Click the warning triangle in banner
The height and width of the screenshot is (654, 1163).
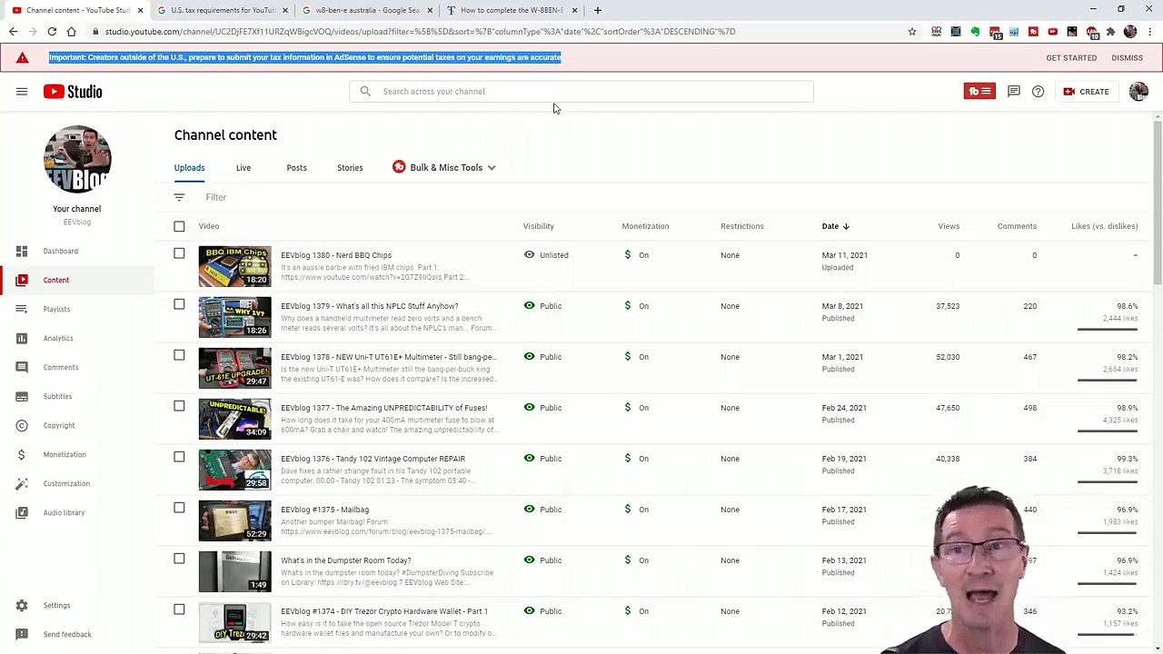(22, 57)
